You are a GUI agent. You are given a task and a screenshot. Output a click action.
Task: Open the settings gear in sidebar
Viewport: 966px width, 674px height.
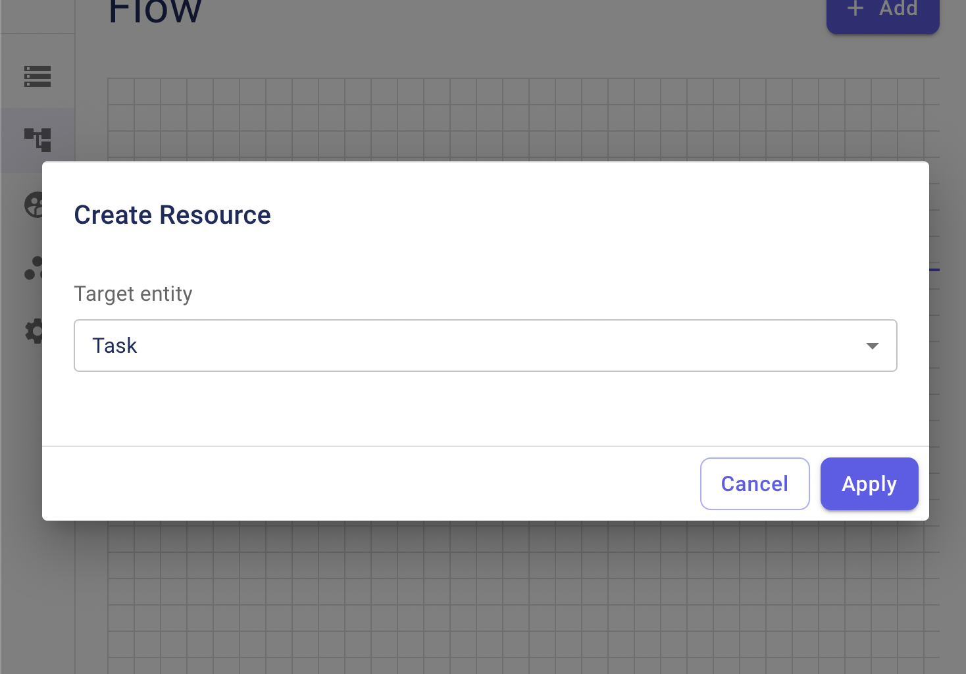pyautogui.click(x=34, y=331)
